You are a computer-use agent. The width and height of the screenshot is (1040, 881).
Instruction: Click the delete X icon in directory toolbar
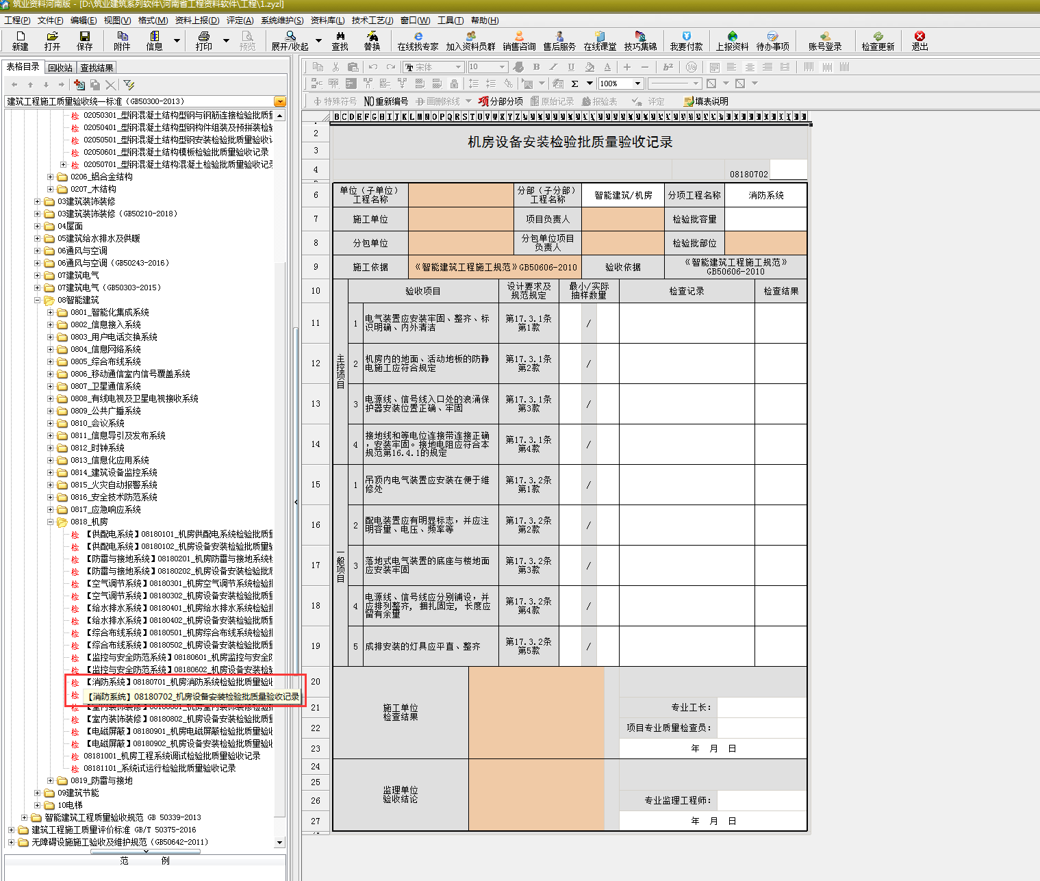click(110, 85)
